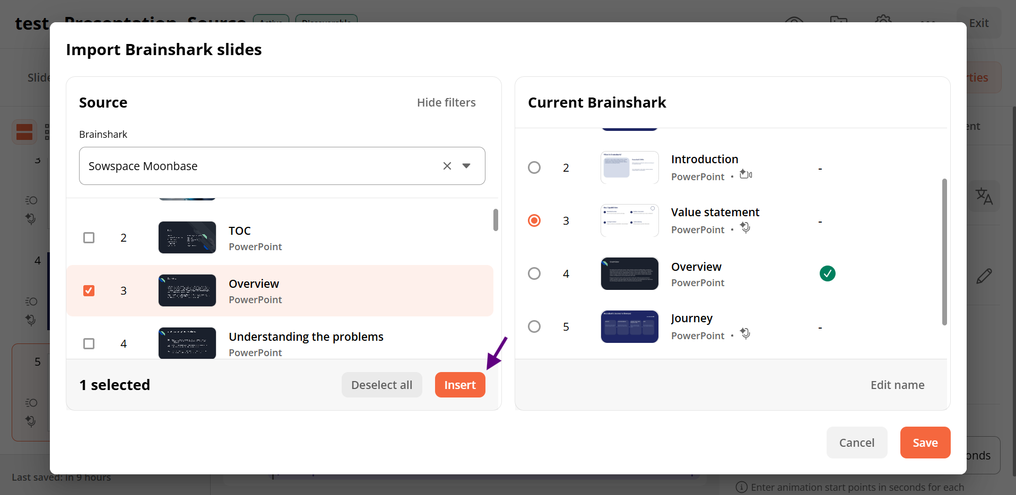Screen dimensions: 1016x495
Task: Open the Brainshark source dropdown arrow
Action: pyautogui.click(x=466, y=166)
